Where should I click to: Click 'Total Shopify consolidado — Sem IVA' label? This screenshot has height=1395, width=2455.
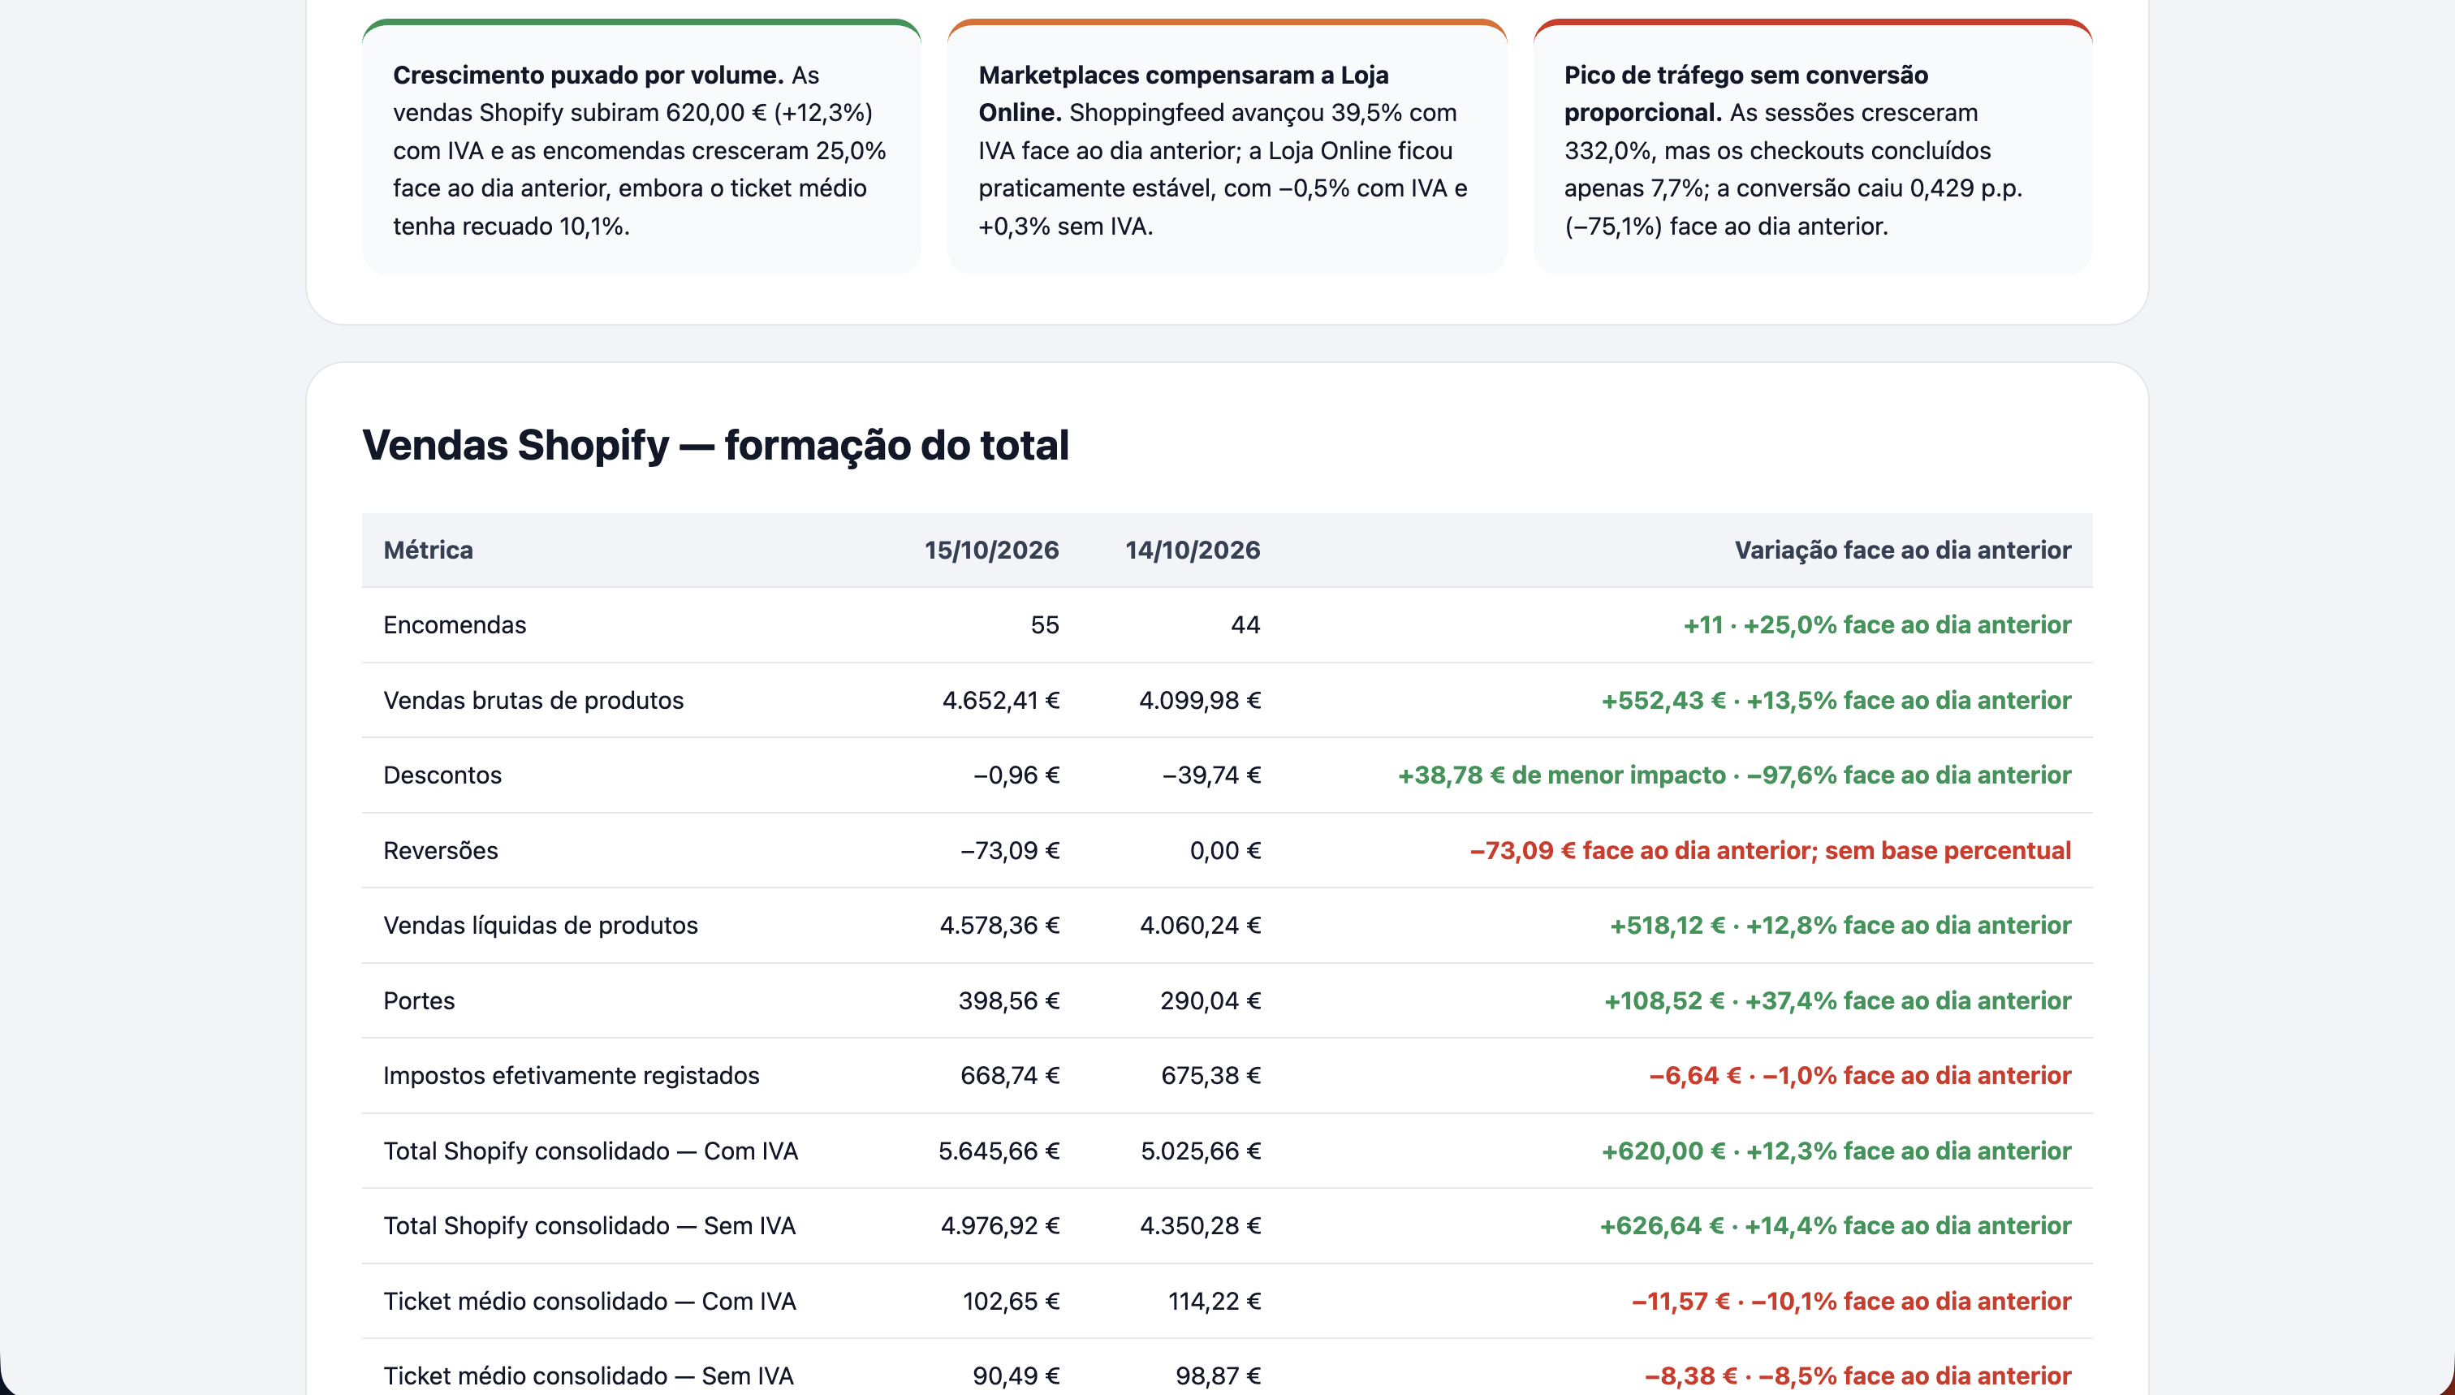[589, 1226]
